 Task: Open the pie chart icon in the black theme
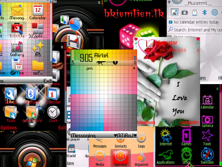76,24
